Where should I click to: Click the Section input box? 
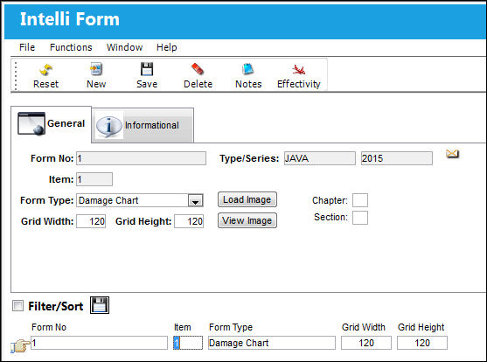pyautogui.click(x=360, y=218)
